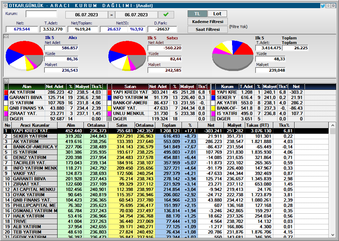This screenshot has height=241, width=339.
Task: Click the end date field after equals sign
Action: click(x=136, y=15)
